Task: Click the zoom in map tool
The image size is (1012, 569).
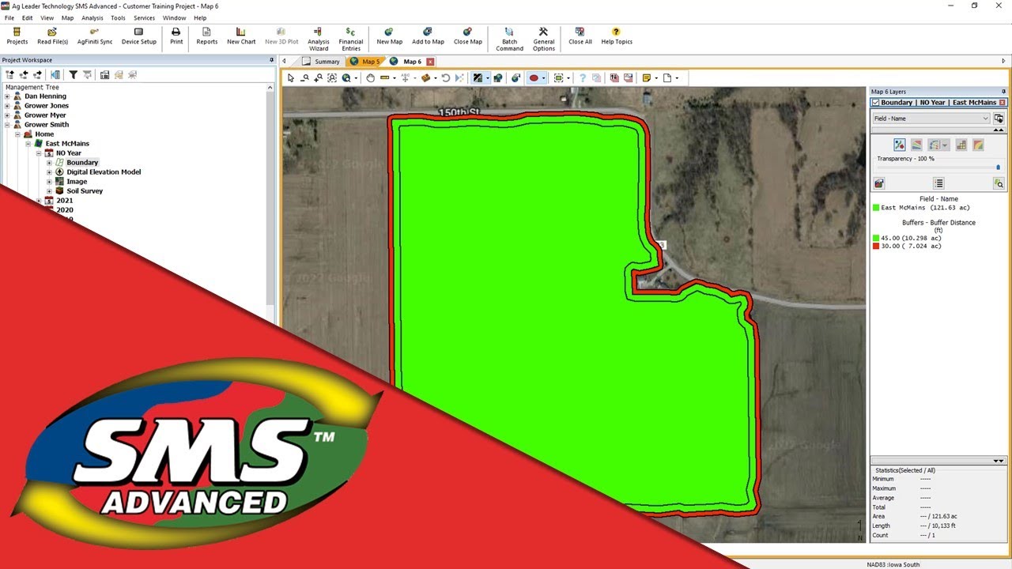Action: (318, 77)
